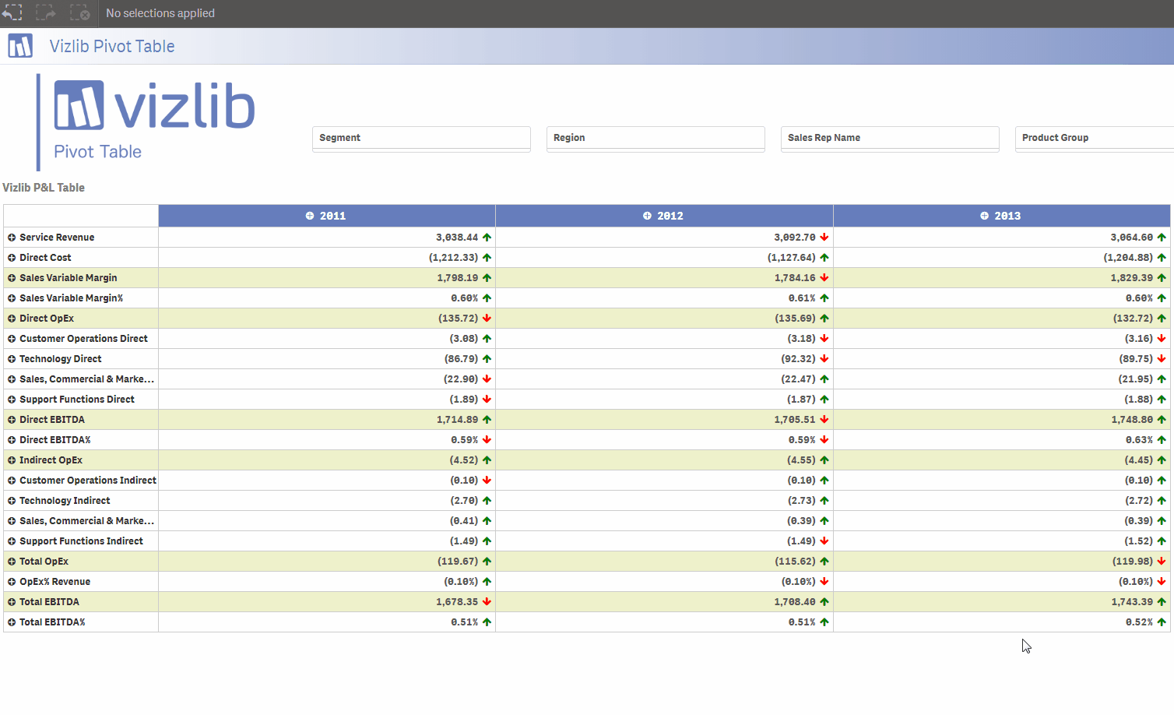Screen dimensions: 1174x715
Task: Open the Segment filter pane
Action: 420,138
